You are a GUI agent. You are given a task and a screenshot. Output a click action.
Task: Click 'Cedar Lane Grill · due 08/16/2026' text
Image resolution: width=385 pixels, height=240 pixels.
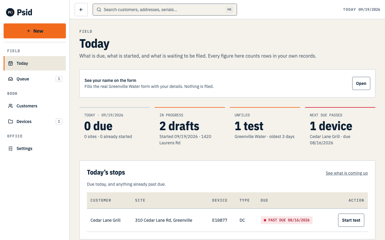point(330,140)
